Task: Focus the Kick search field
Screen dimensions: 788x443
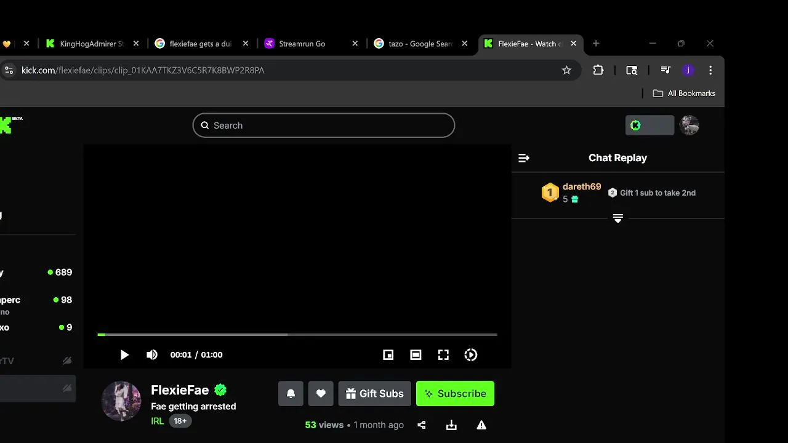Action: (x=324, y=126)
